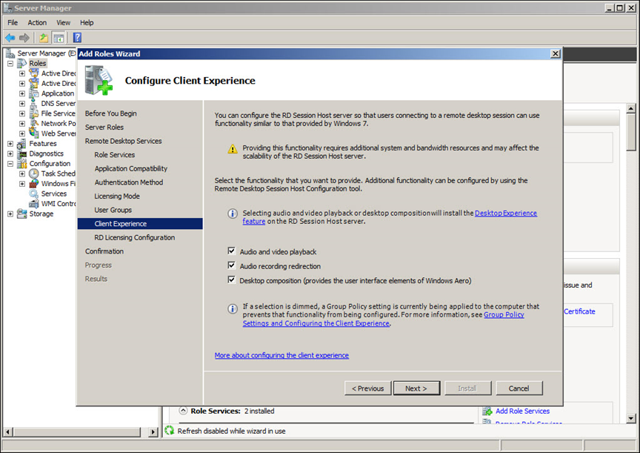Open the View menu

pyautogui.click(x=63, y=23)
